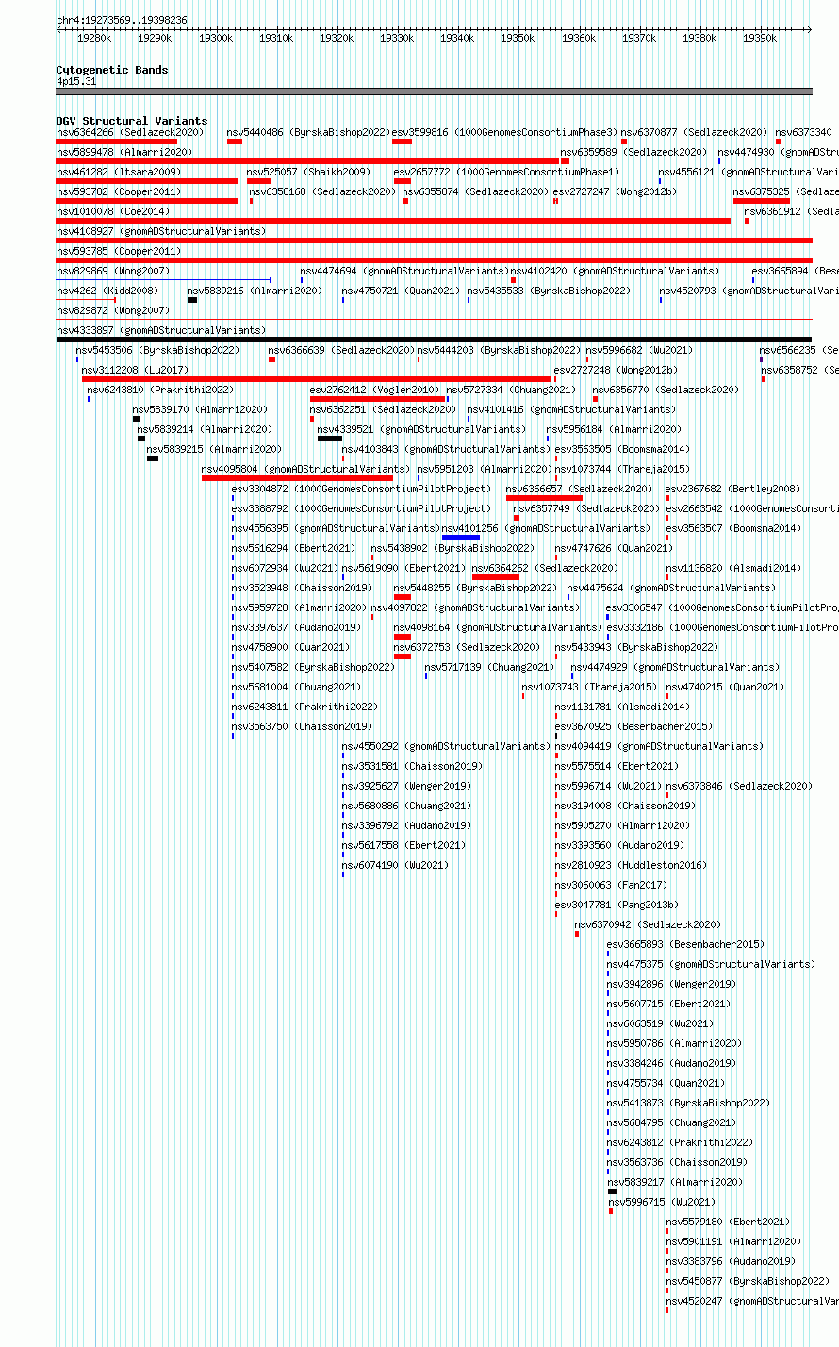This screenshot has height=1347, width=839.
Task: Open nsv3942896 (Wenger2019) label
Action: click(x=672, y=984)
